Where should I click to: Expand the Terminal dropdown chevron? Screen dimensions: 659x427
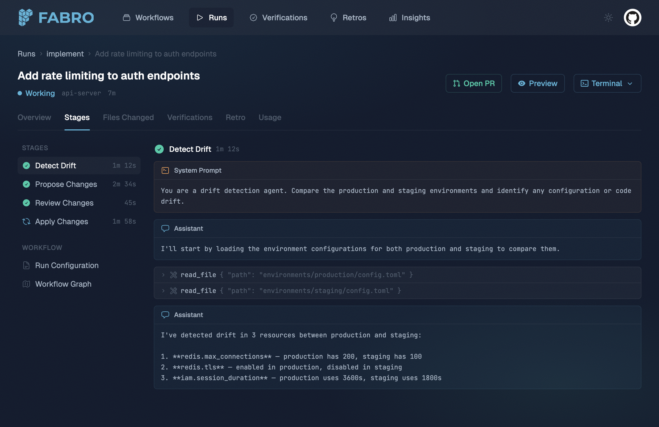(630, 84)
